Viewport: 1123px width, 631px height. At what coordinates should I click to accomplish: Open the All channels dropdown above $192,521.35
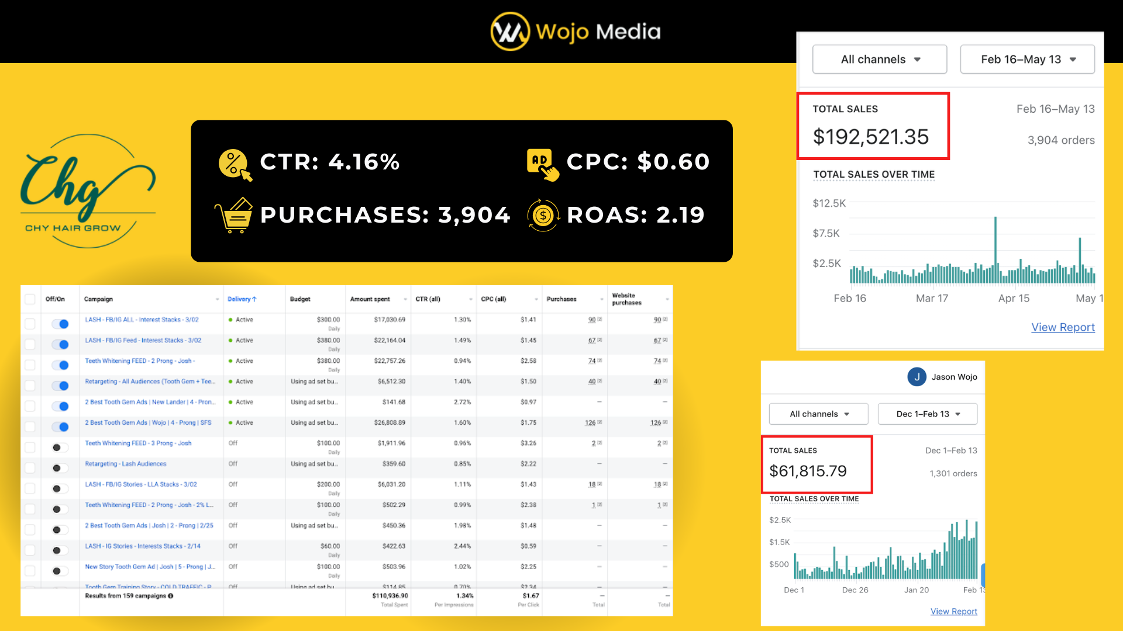point(880,59)
